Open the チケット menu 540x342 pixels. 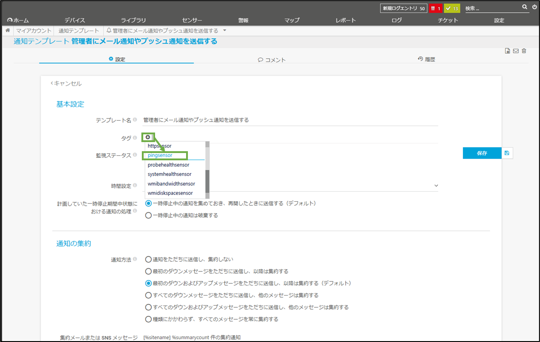448,20
